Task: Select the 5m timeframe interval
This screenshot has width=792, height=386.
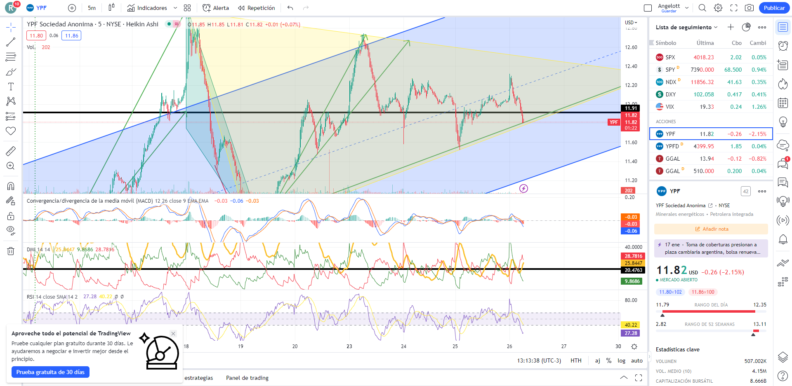Action: (x=92, y=8)
